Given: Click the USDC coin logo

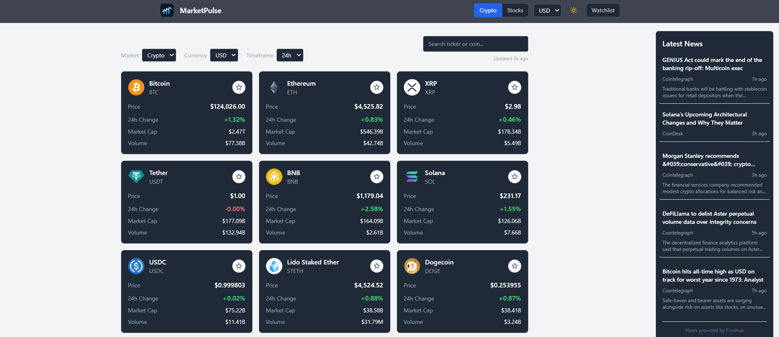Looking at the screenshot, I should pos(136,266).
